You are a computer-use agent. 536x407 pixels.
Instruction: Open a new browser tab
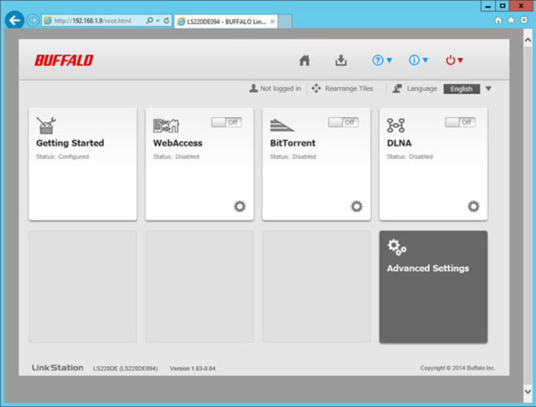[x=285, y=21]
